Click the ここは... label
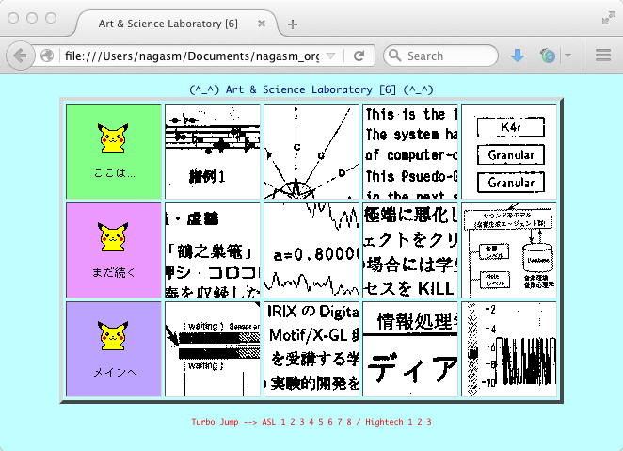Viewport: 623px width, 451px height. click(x=115, y=173)
